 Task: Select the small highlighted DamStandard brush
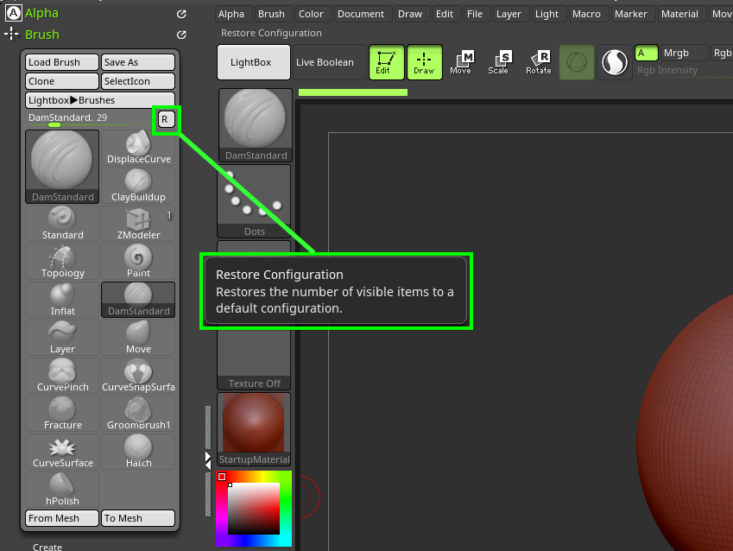138,300
